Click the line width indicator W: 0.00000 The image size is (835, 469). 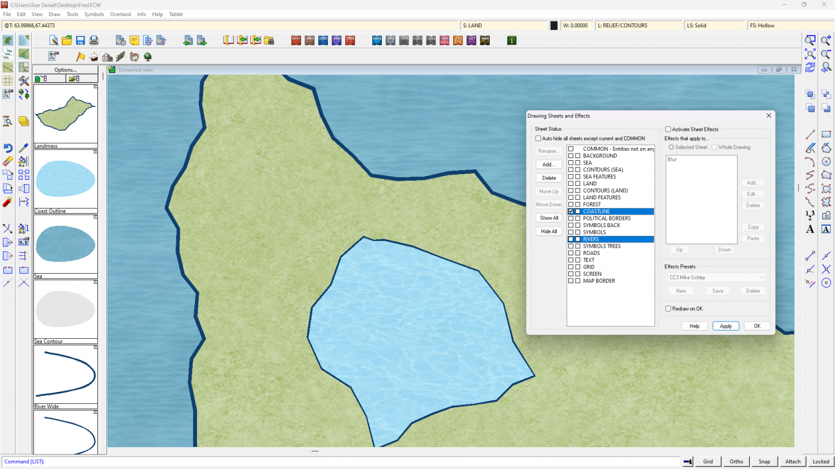pos(576,26)
